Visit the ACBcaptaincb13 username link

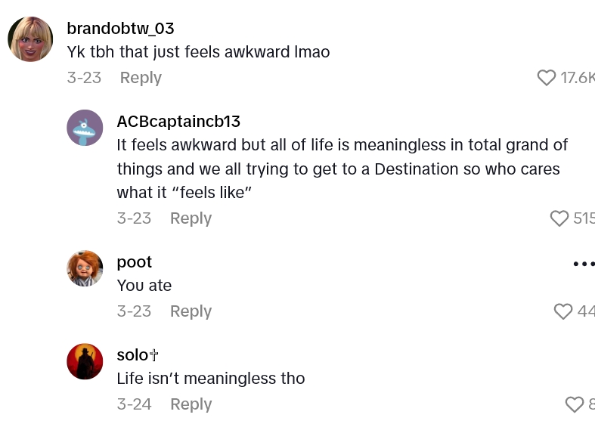tap(178, 122)
